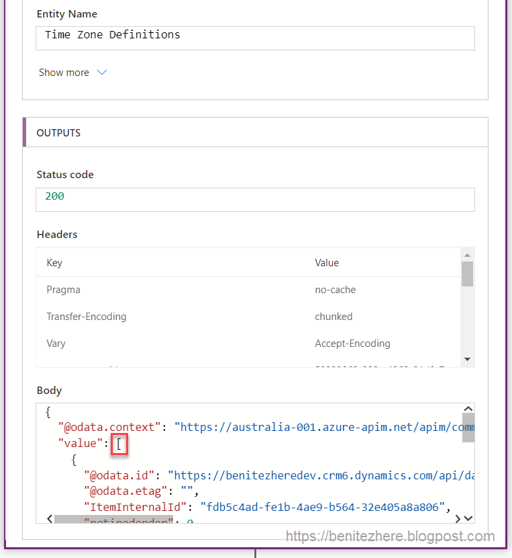Click the highlighted bracket after "value"
The height and width of the screenshot is (558, 512).
(x=119, y=443)
